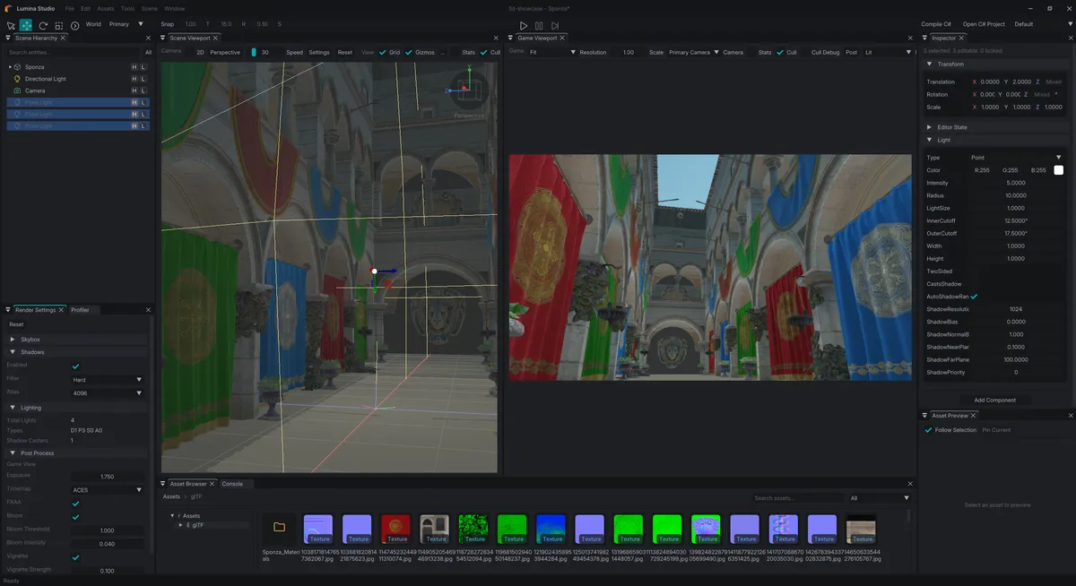Step one frame forward
This screenshot has width=1076, height=586.
click(x=555, y=26)
